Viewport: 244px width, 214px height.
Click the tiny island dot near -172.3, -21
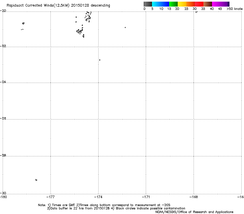tap(125, 28)
